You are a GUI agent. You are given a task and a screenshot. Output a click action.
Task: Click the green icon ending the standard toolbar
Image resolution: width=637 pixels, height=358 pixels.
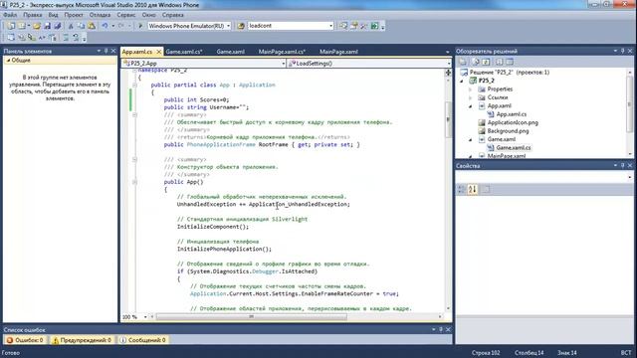coord(374,26)
